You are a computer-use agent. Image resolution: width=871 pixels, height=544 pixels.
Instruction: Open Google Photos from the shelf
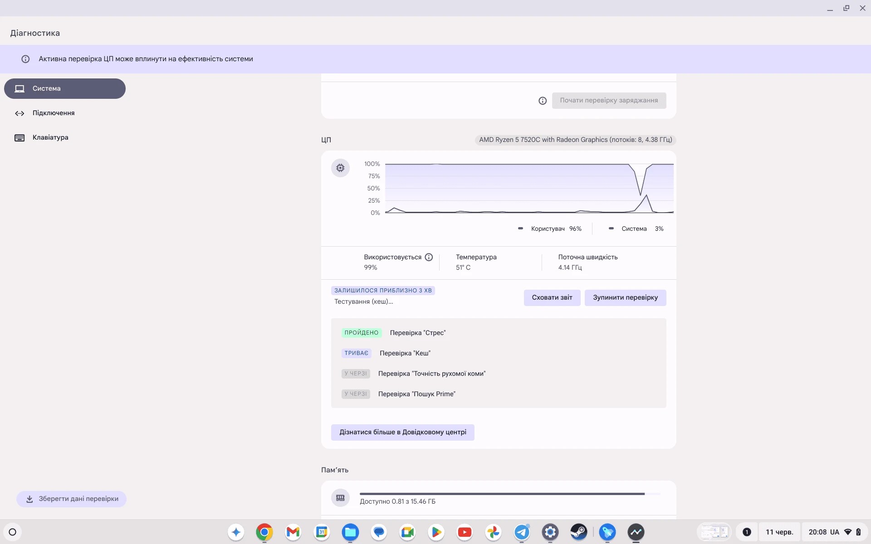pyautogui.click(x=493, y=532)
